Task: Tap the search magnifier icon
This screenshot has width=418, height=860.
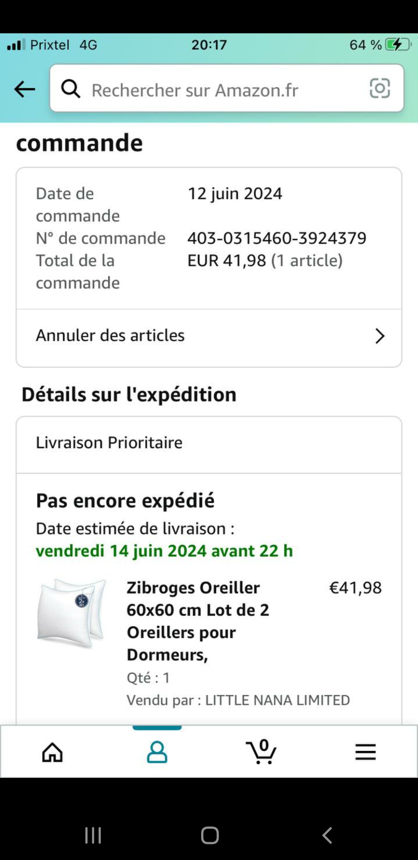Action: (x=71, y=89)
